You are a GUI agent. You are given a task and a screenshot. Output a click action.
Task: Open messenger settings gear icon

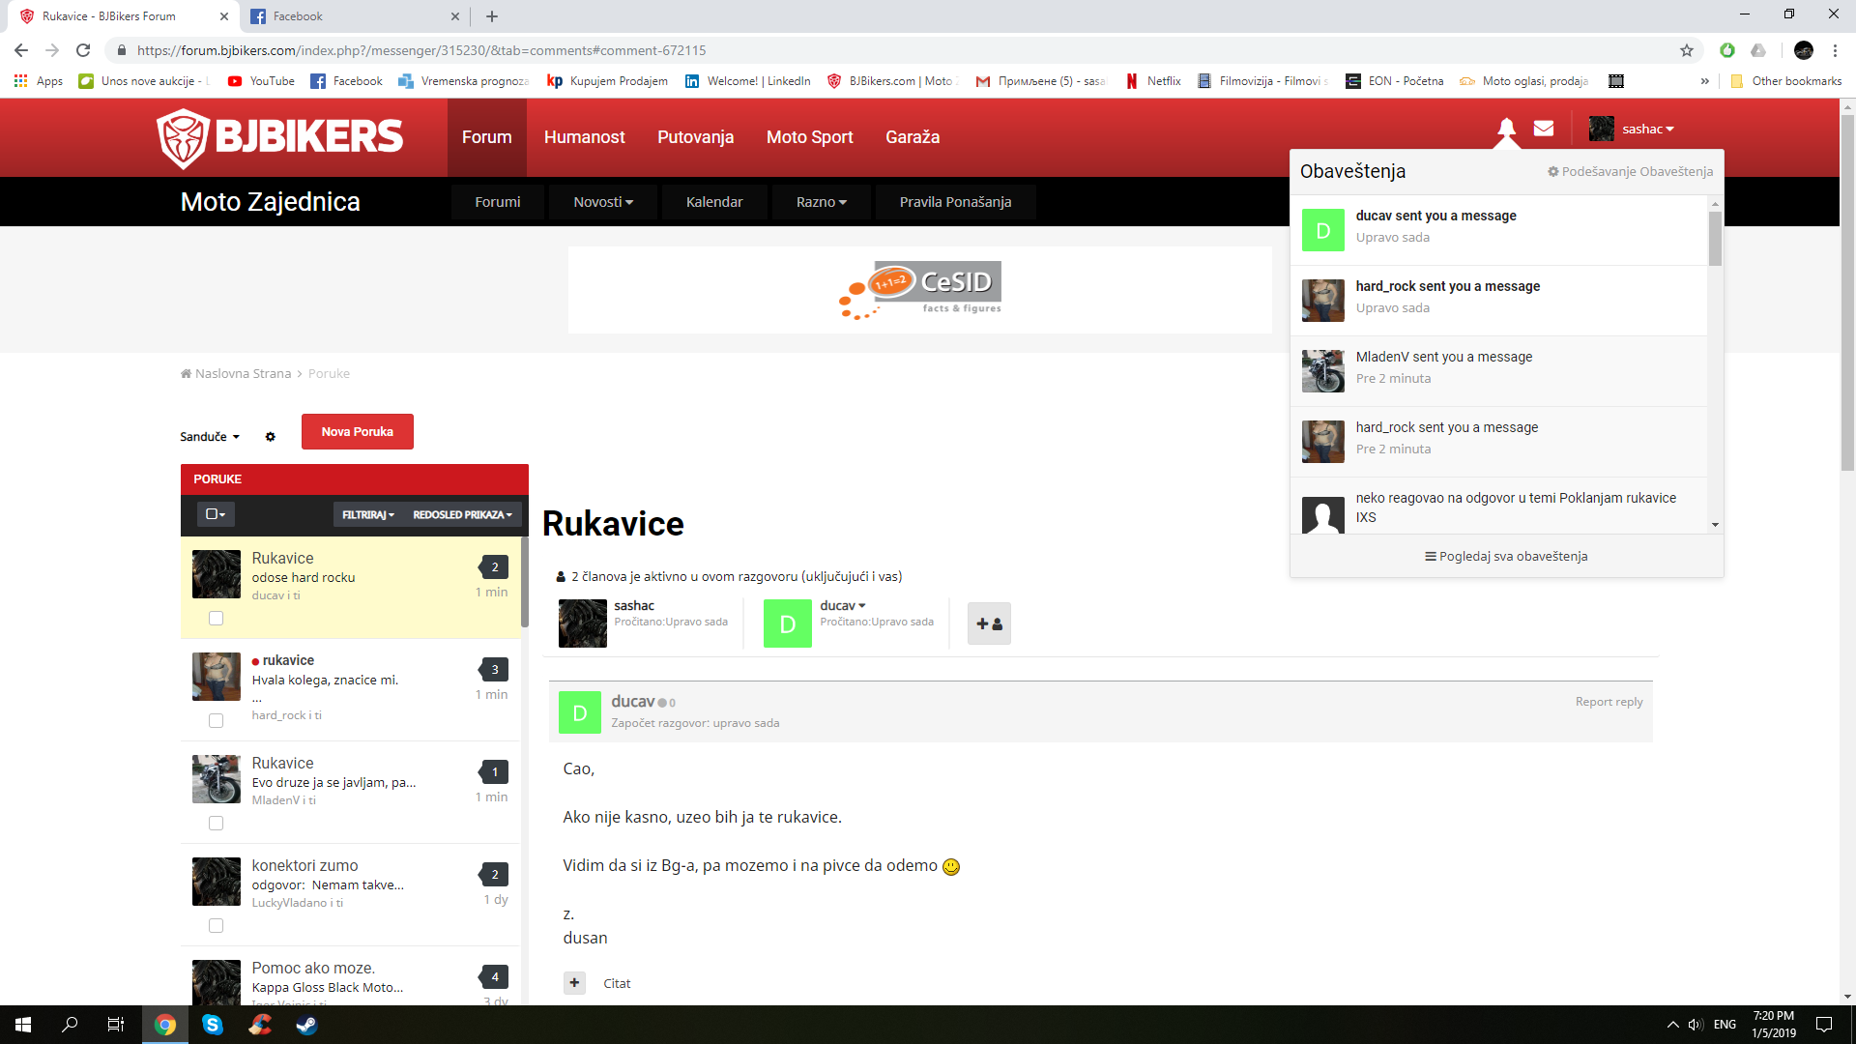click(x=271, y=437)
